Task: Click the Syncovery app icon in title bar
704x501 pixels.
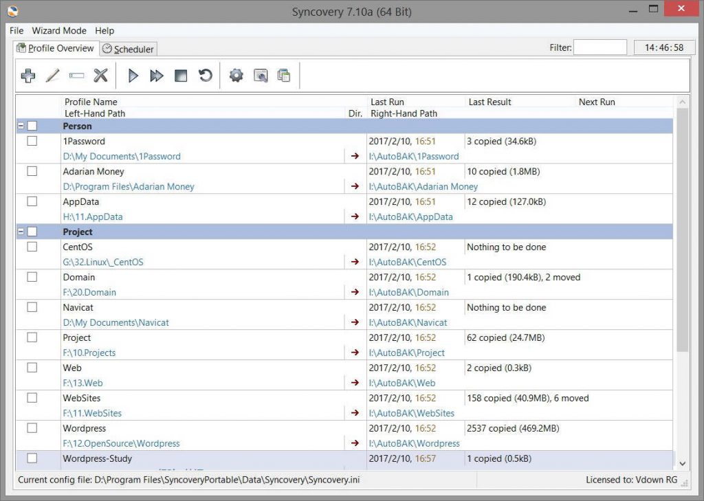Action: [x=13, y=11]
